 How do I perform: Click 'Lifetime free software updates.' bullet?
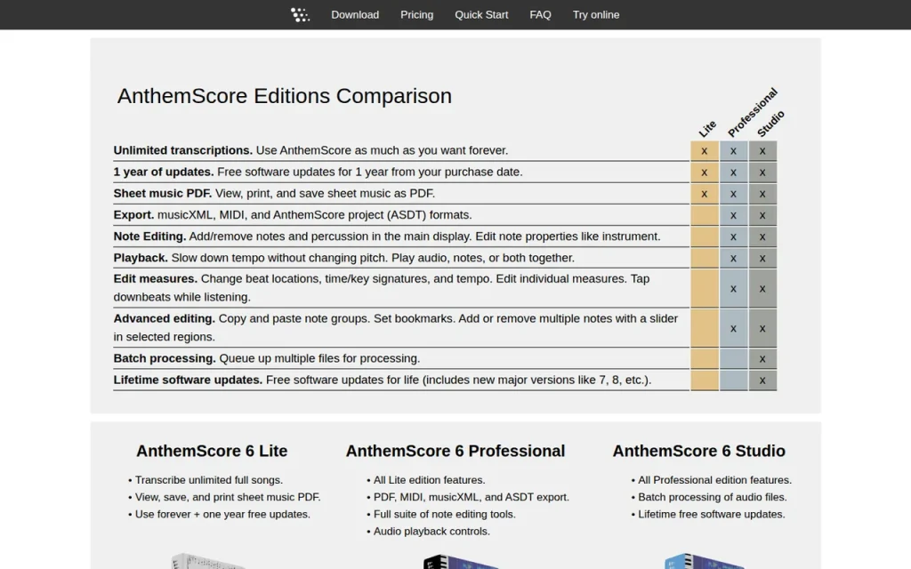click(711, 515)
